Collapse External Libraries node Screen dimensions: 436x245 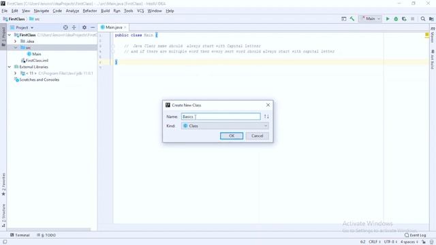point(10,67)
